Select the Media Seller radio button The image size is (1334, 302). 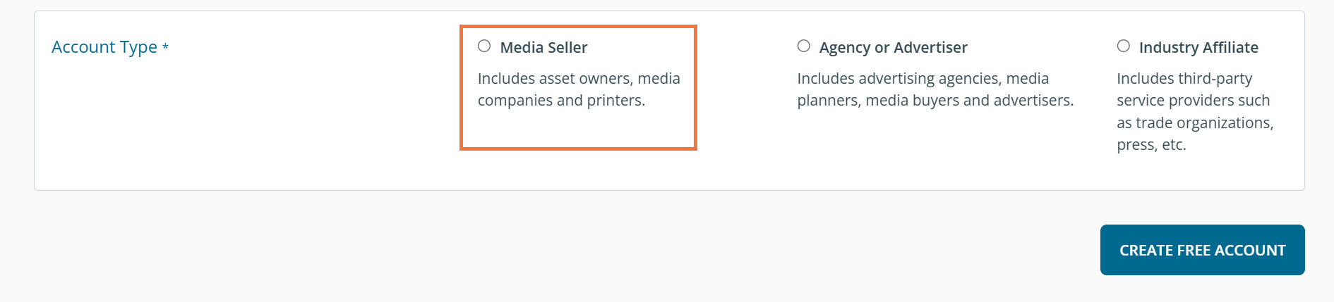tap(484, 46)
